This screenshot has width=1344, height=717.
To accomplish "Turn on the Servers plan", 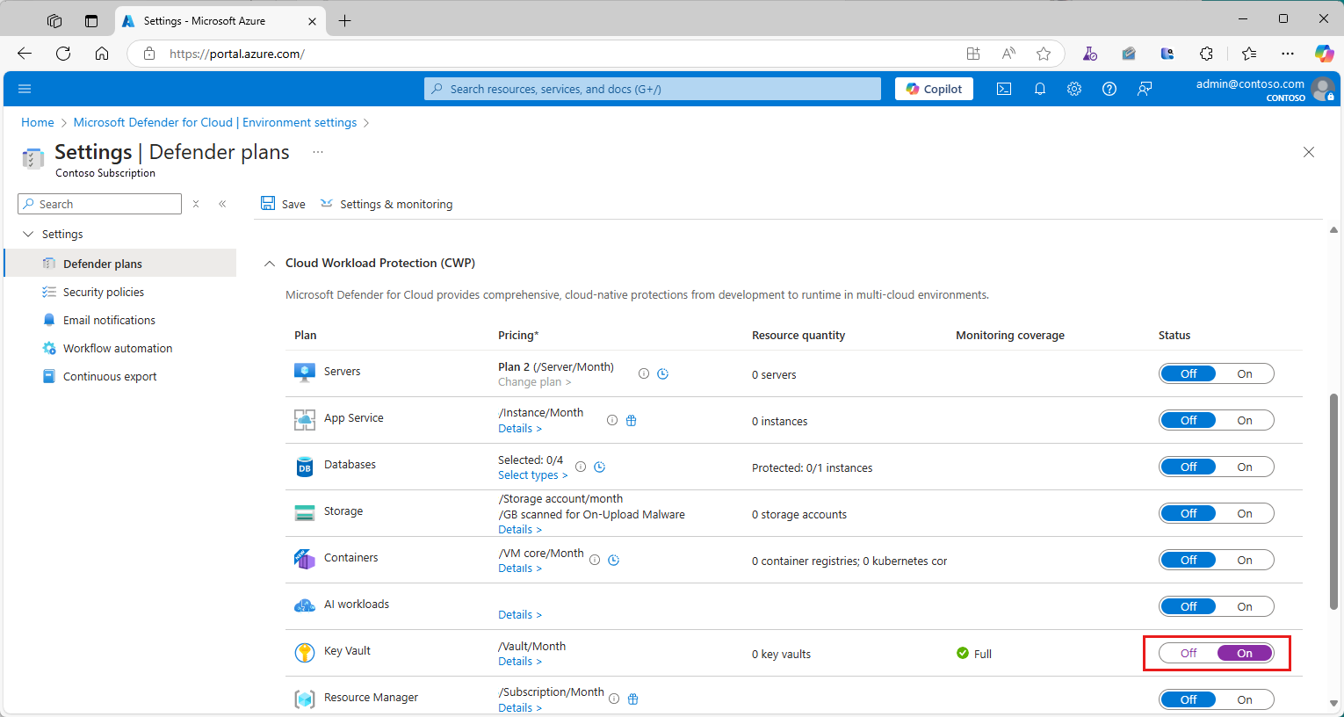I will (x=1244, y=373).
